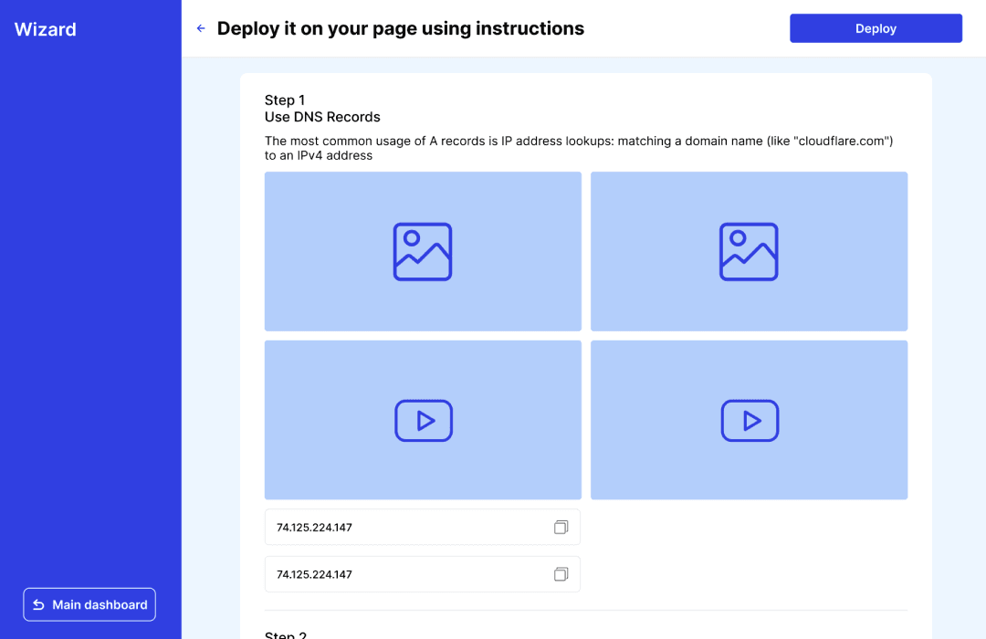Click the "Use DNS Records" subheading
This screenshot has height=639, width=986.
[x=322, y=117]
